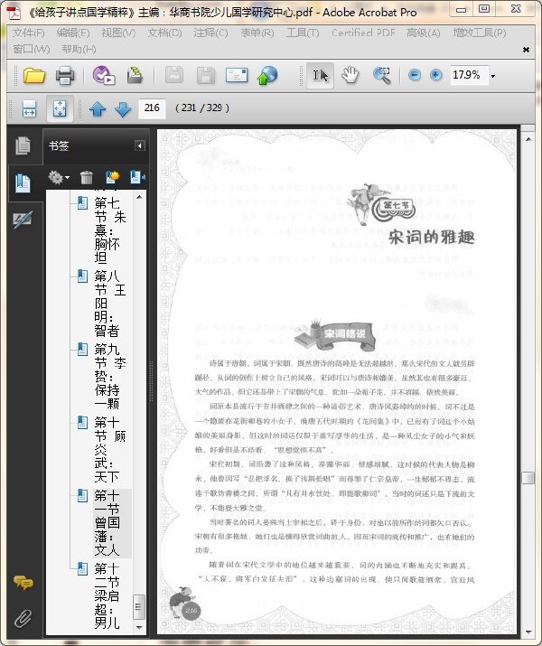Screen dimensions: 542x646
Task: Zoom out with the minus button
Action: click(415, 75)
